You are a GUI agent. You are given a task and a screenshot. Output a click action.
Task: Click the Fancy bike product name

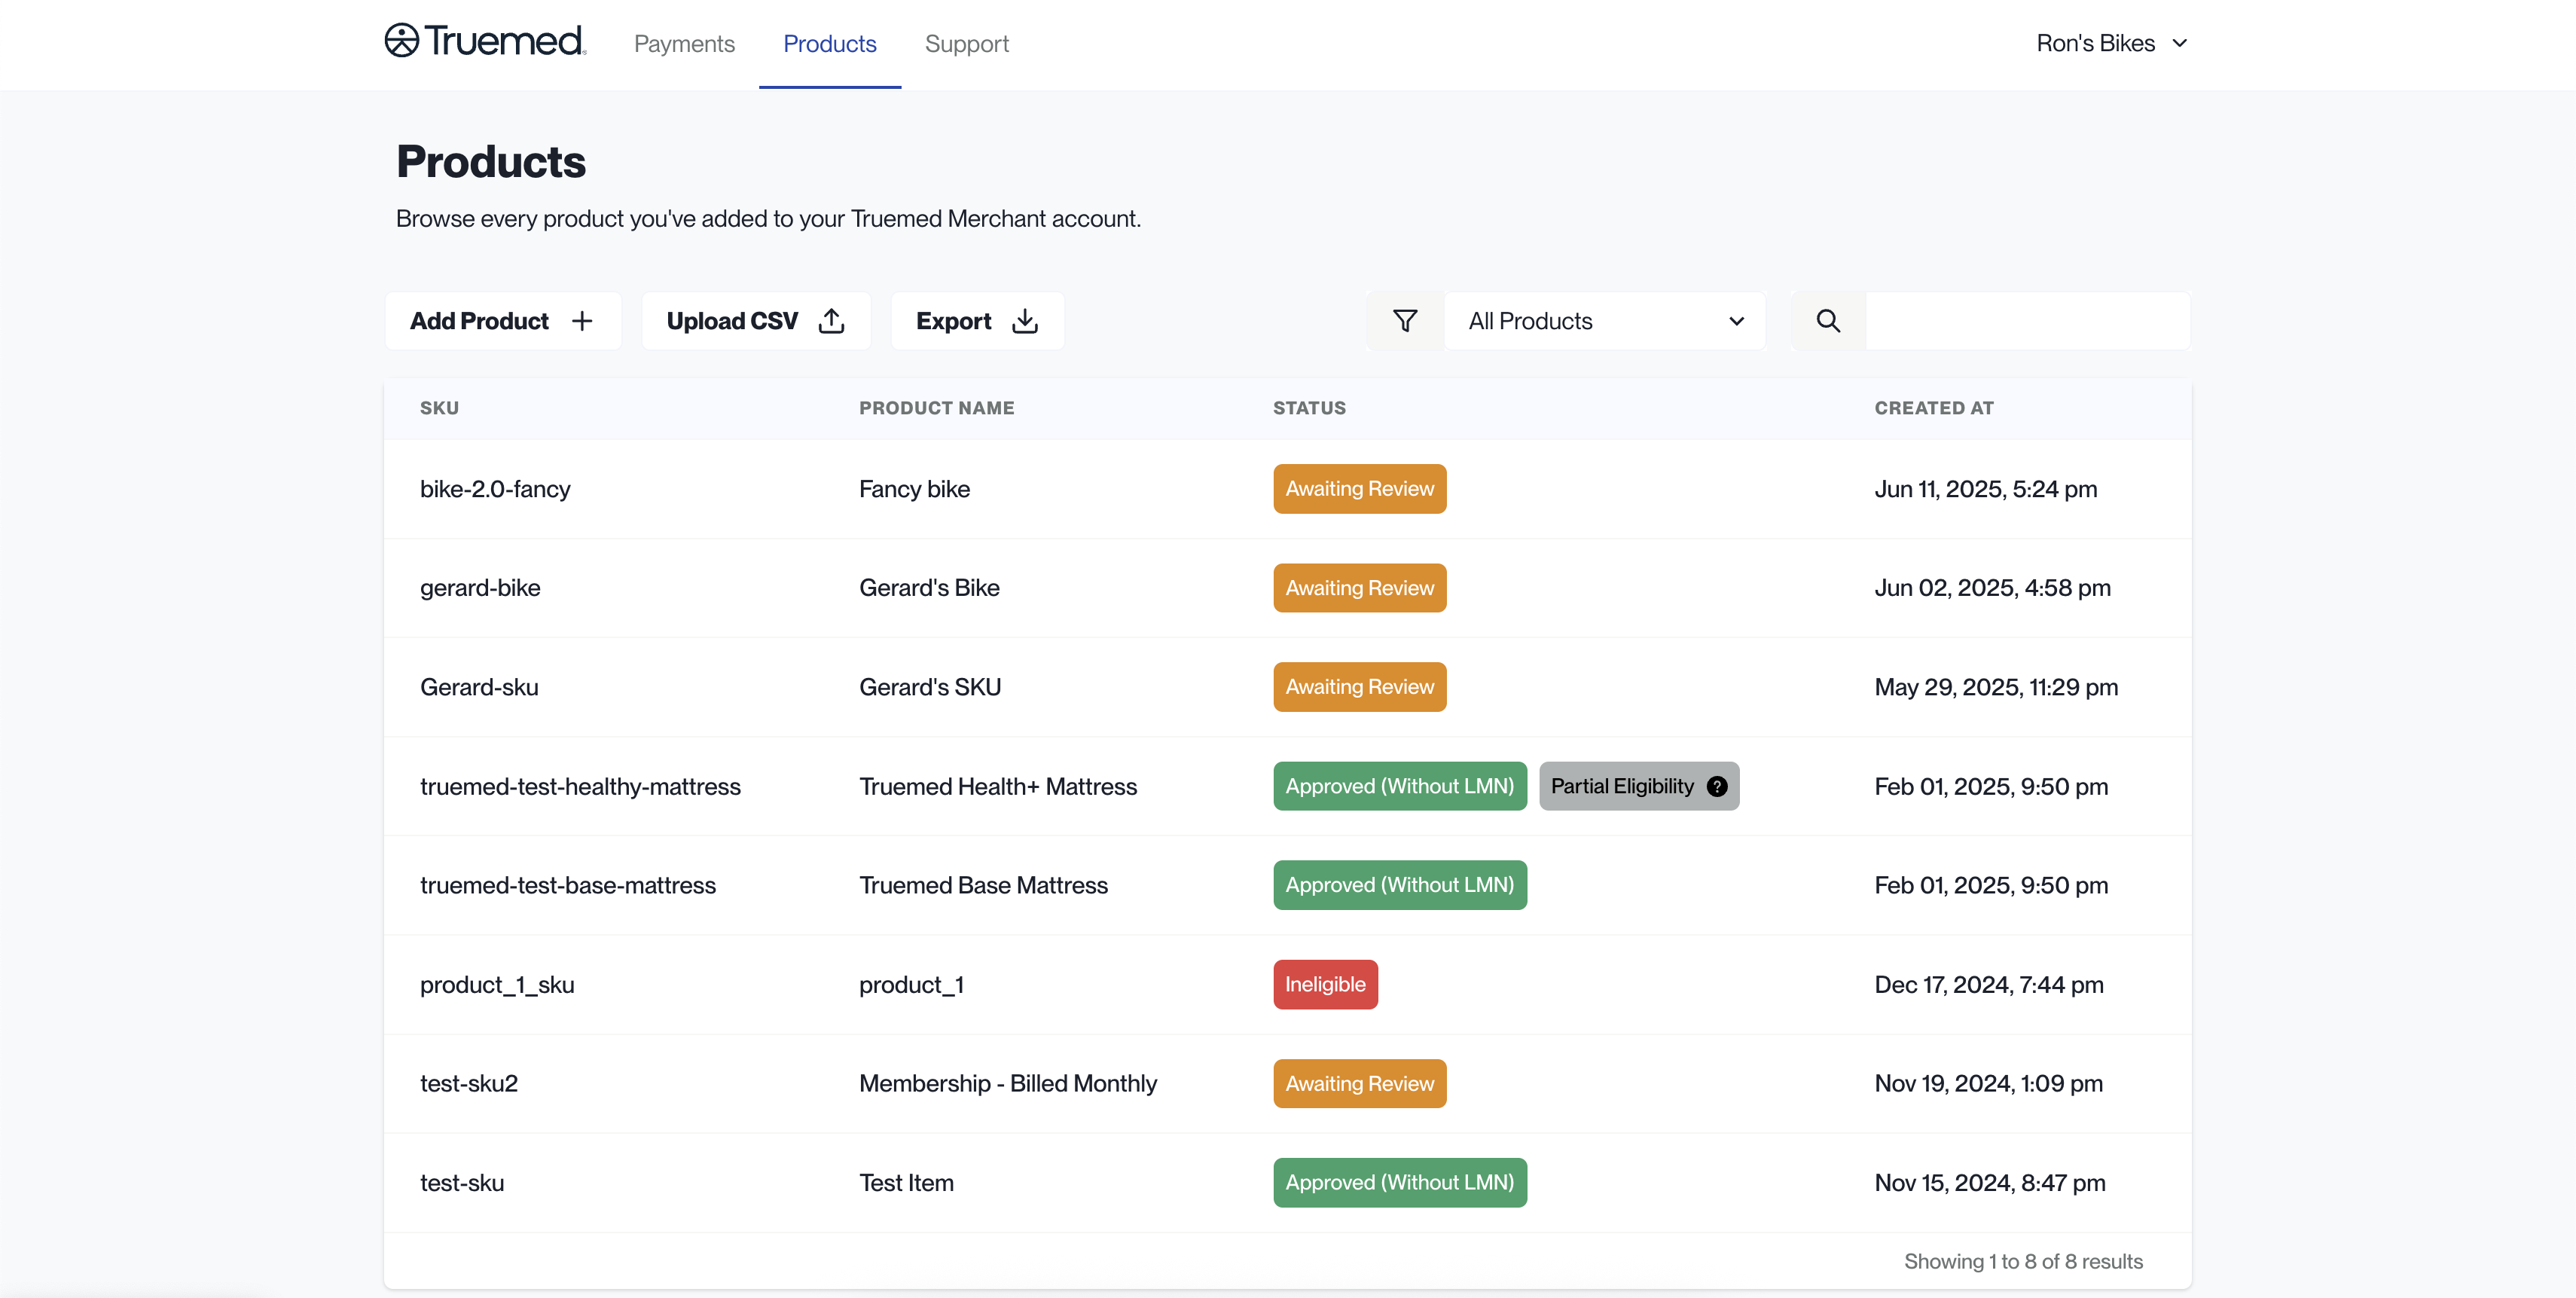[x=914, y=489]
